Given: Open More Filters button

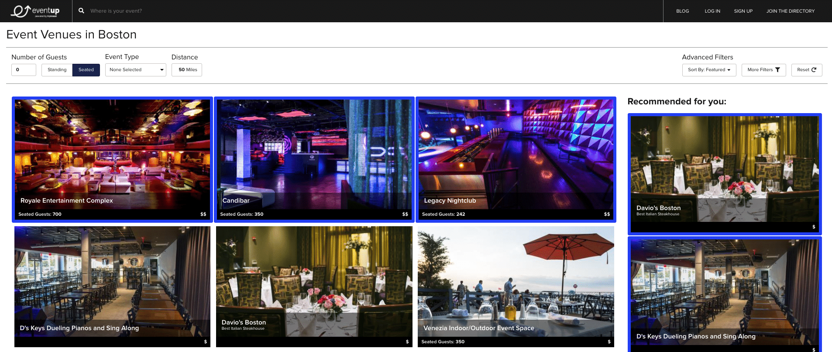Looking at the screenshot, I should 763,70.
